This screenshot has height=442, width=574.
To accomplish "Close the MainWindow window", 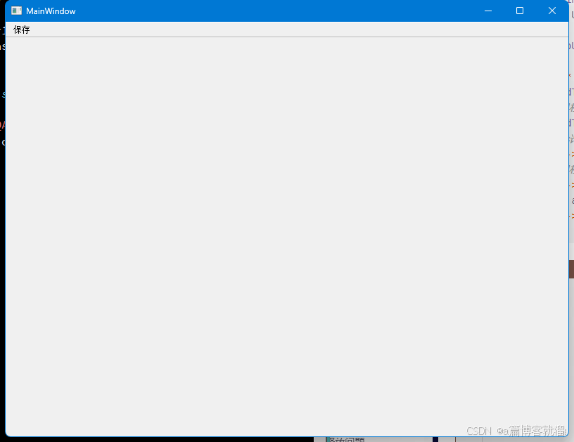I will (x=552, y=11).
